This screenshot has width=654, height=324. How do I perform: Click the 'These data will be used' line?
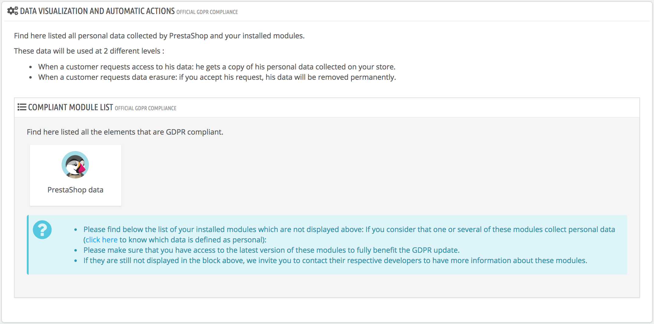pyautogui.click(x=89, y=51)
